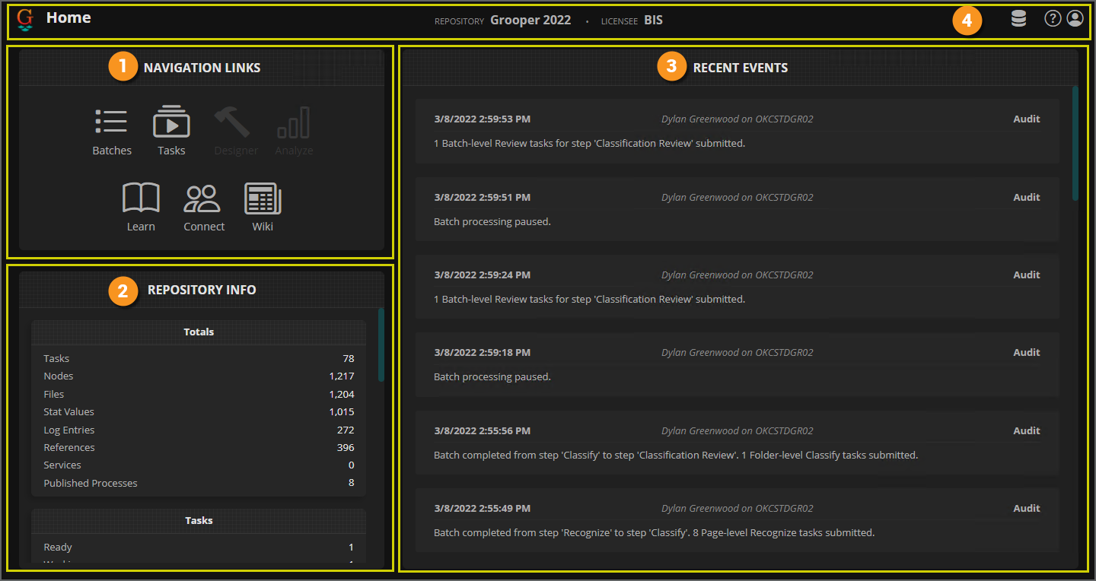Open the help question mark icon

point(1053,18)
